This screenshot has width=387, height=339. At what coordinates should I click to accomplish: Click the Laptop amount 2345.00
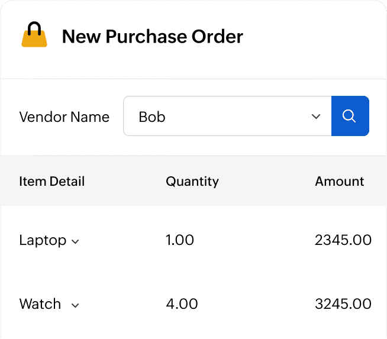[343, 240]
